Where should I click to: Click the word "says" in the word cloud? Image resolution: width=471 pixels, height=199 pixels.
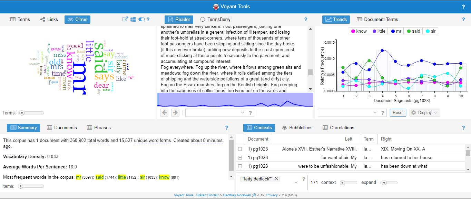104,77
